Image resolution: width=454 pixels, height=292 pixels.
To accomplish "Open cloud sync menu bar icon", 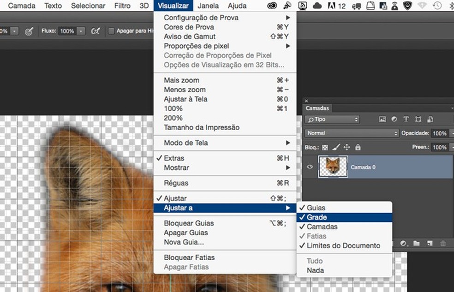I will tap(317, 6).
